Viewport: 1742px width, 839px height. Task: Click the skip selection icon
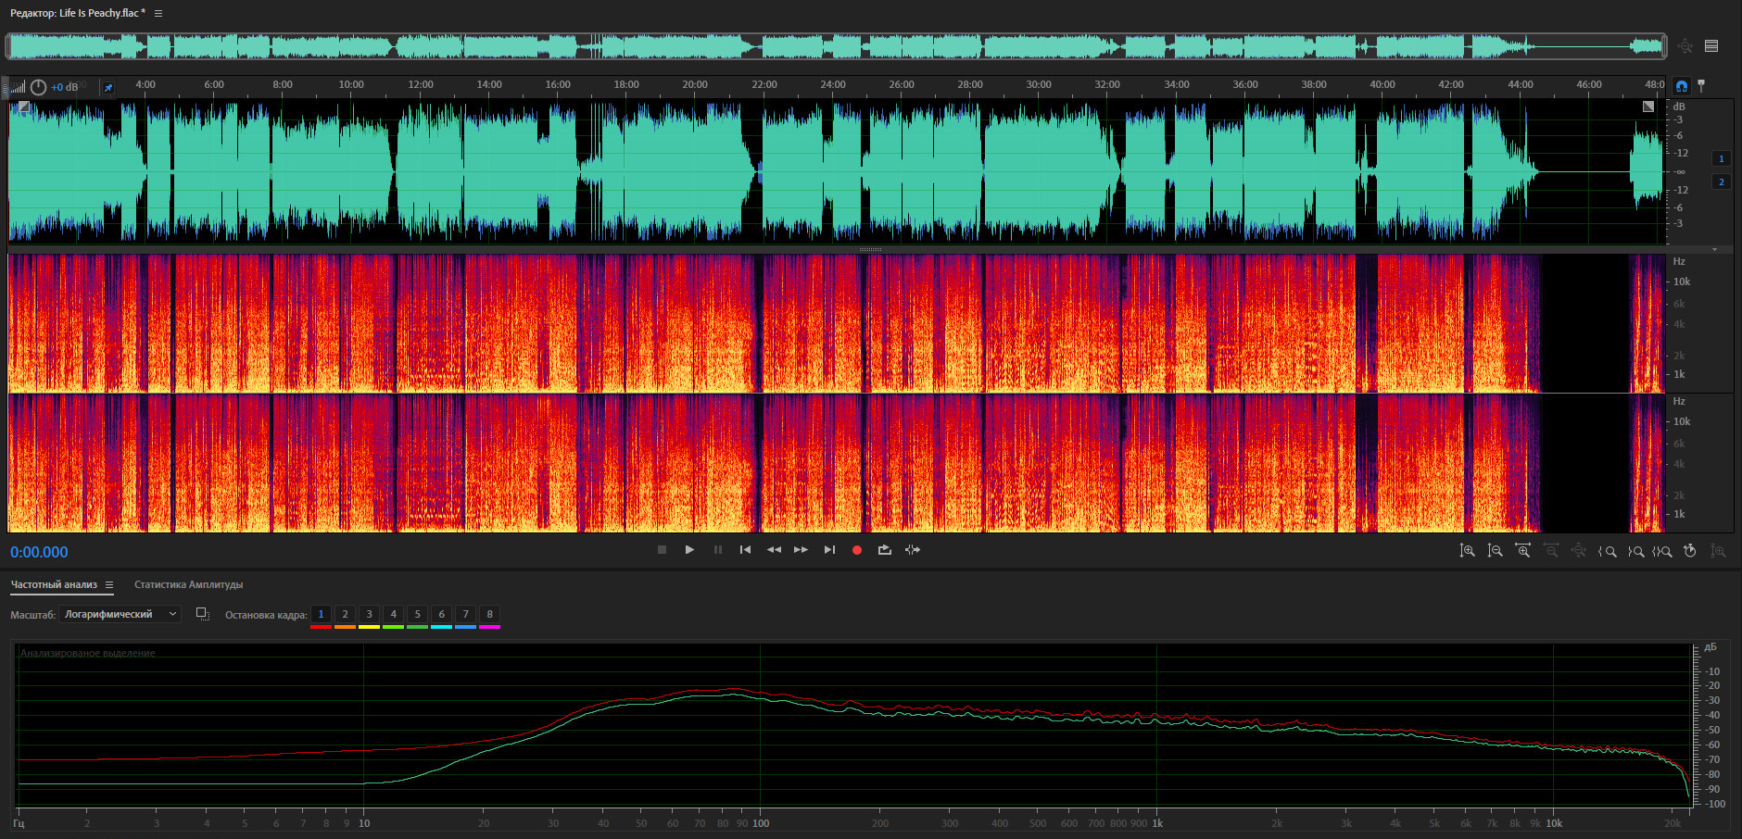point(913,550)
